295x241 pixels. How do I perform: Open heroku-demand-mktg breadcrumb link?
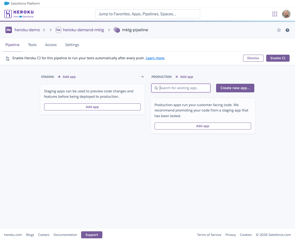click(83, 30)
